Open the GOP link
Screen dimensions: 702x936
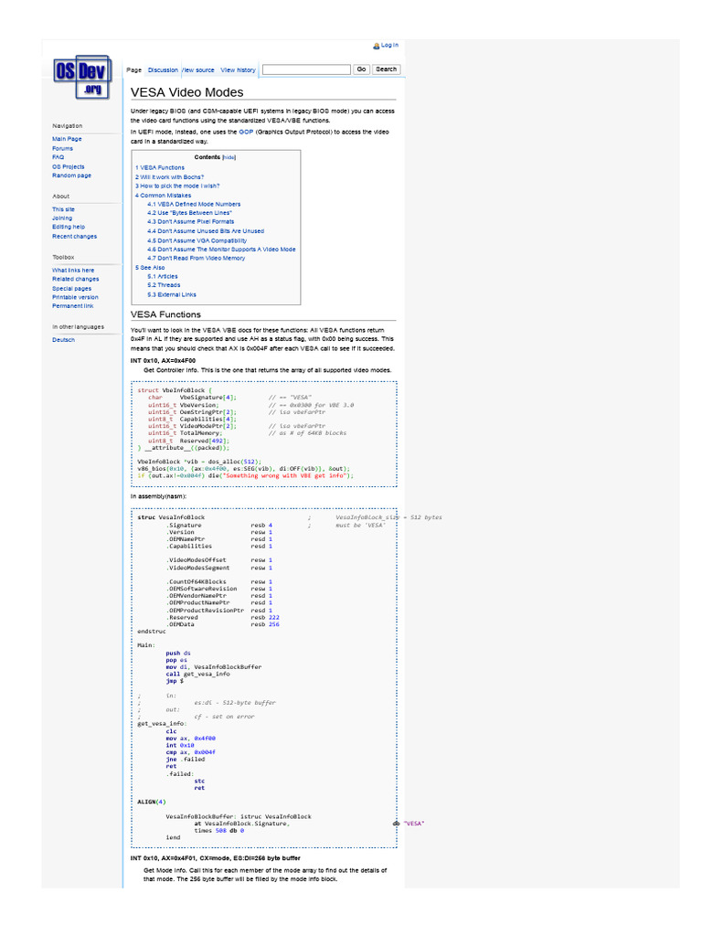pos(246,132)
